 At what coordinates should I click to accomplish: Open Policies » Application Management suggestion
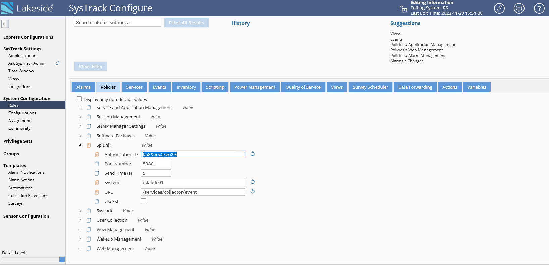click(x=423, y=45)
